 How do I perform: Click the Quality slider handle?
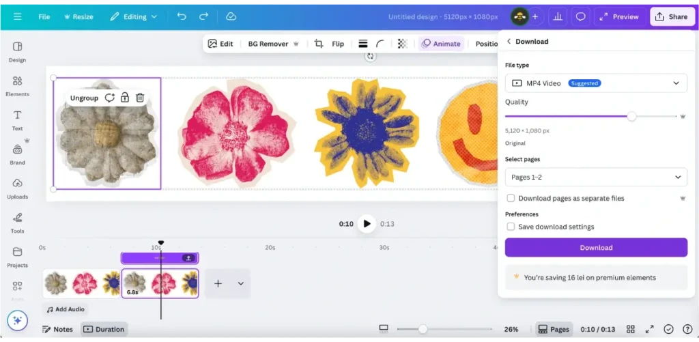[631, 117]
